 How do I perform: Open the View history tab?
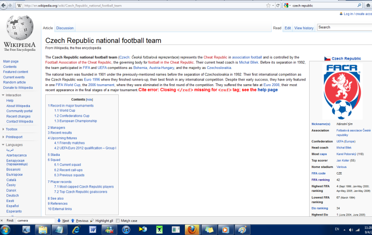click(x=304, y=28)
